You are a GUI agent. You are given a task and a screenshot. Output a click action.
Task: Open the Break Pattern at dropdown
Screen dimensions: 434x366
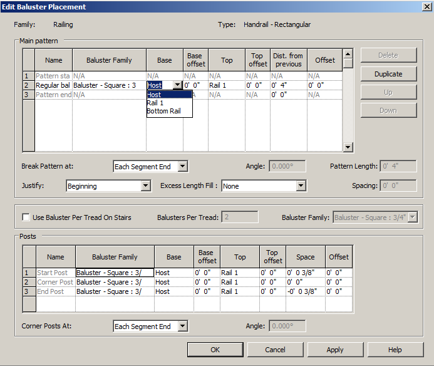(x=182, y=167)
